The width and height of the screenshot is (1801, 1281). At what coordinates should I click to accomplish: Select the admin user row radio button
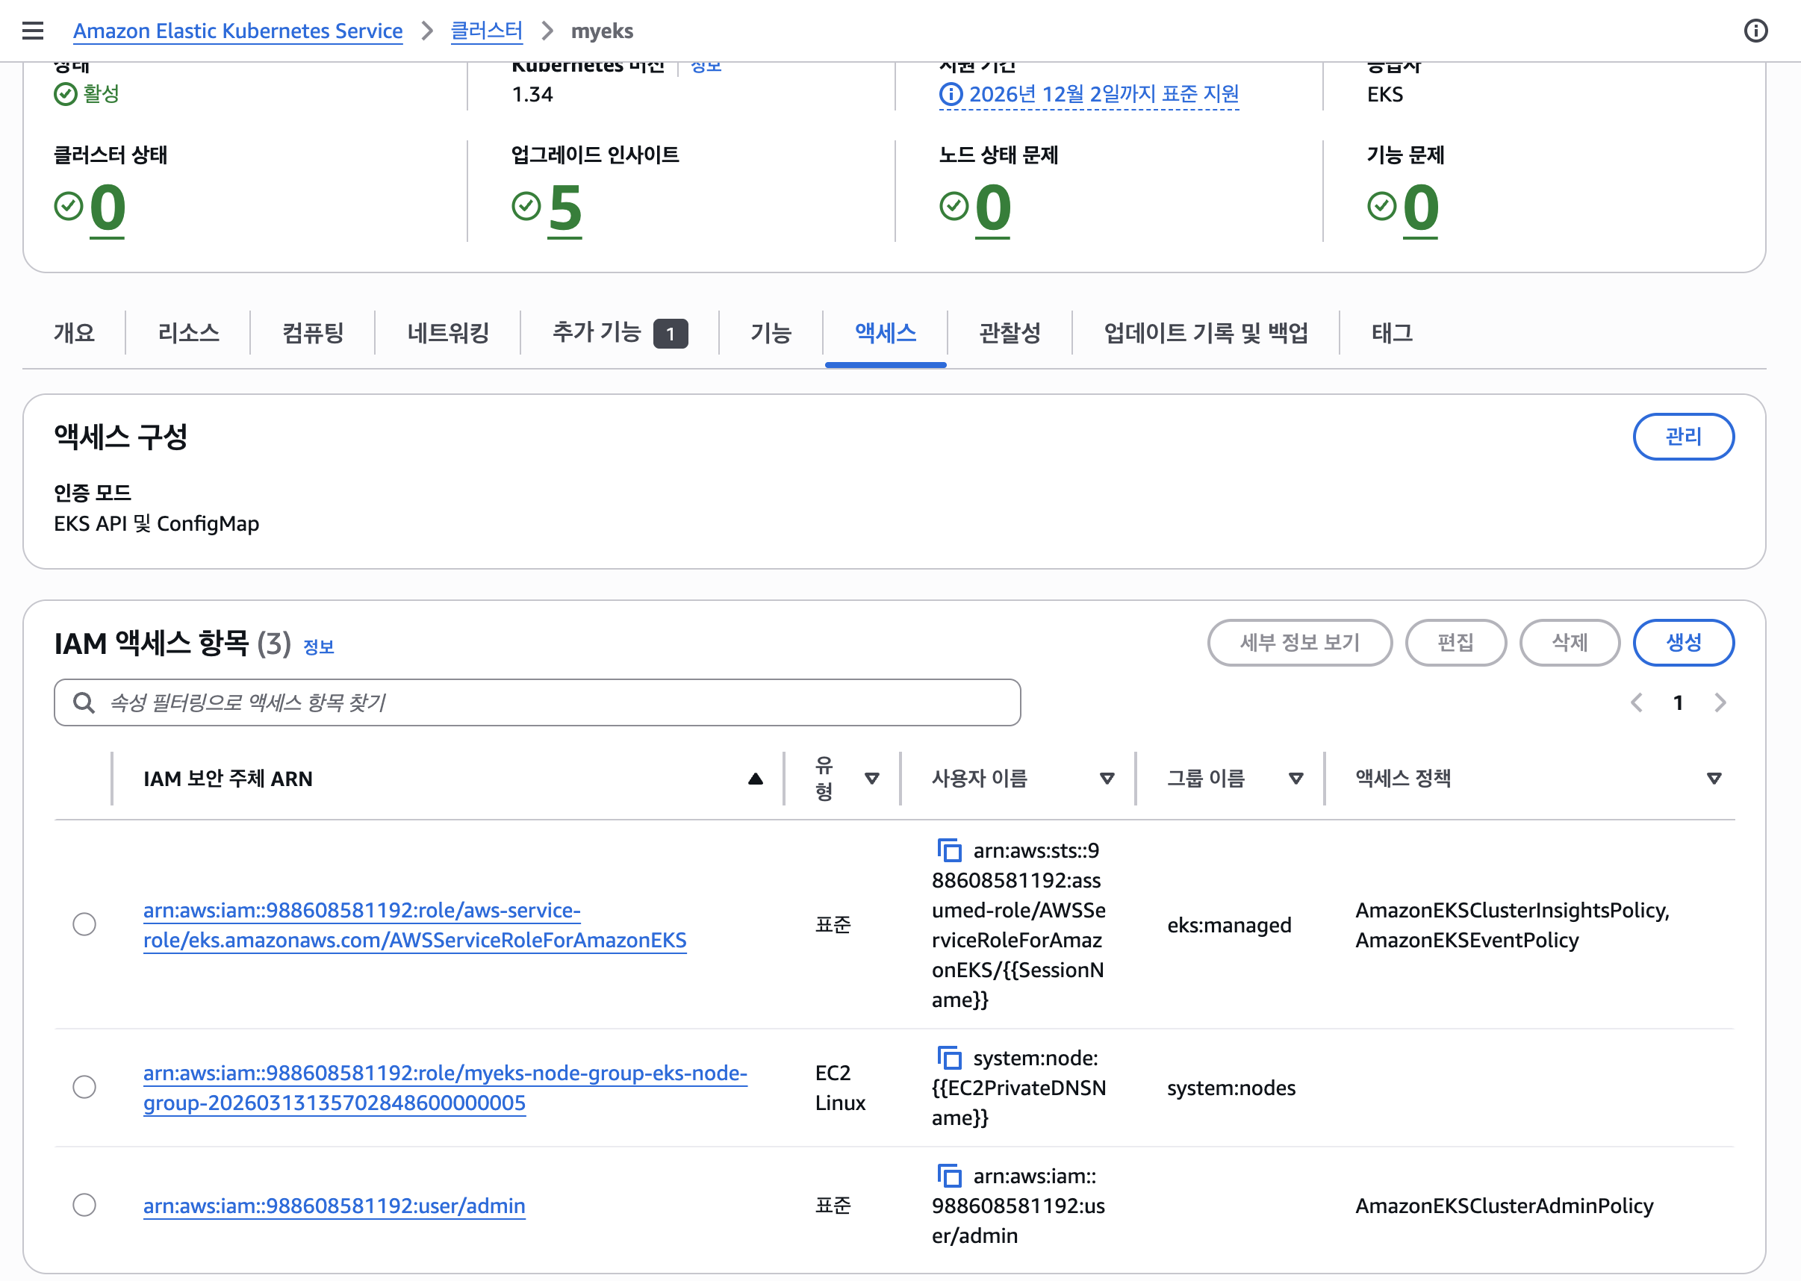pos(84,1206)
